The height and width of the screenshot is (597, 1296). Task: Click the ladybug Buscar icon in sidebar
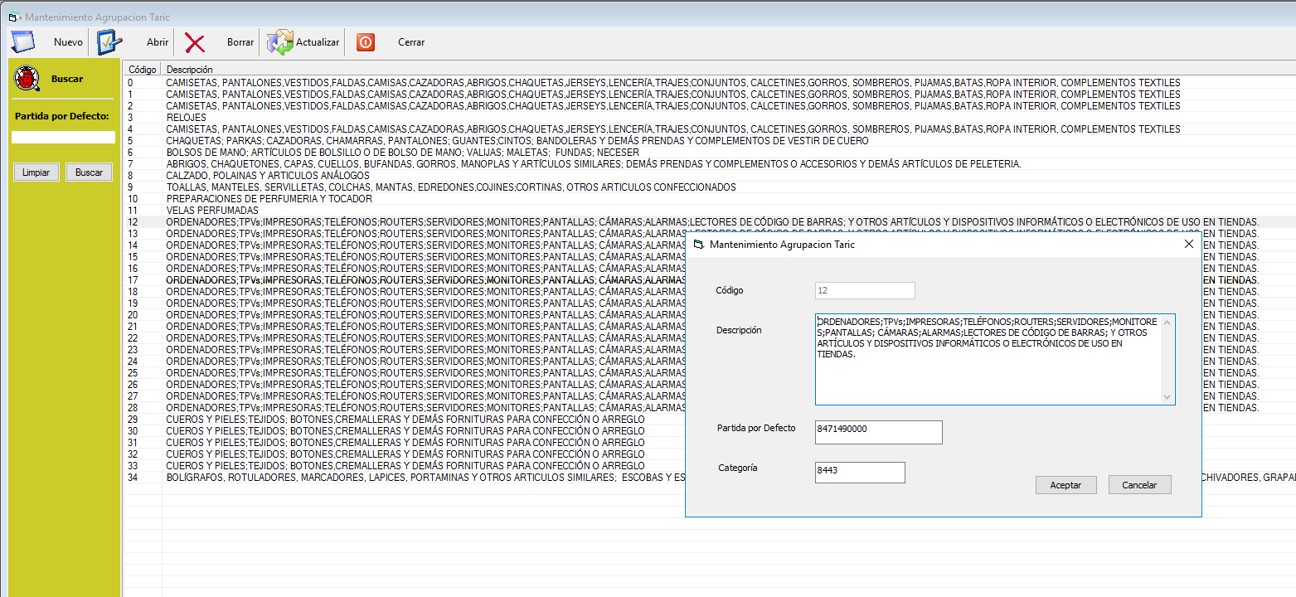[x=27, y=79]
